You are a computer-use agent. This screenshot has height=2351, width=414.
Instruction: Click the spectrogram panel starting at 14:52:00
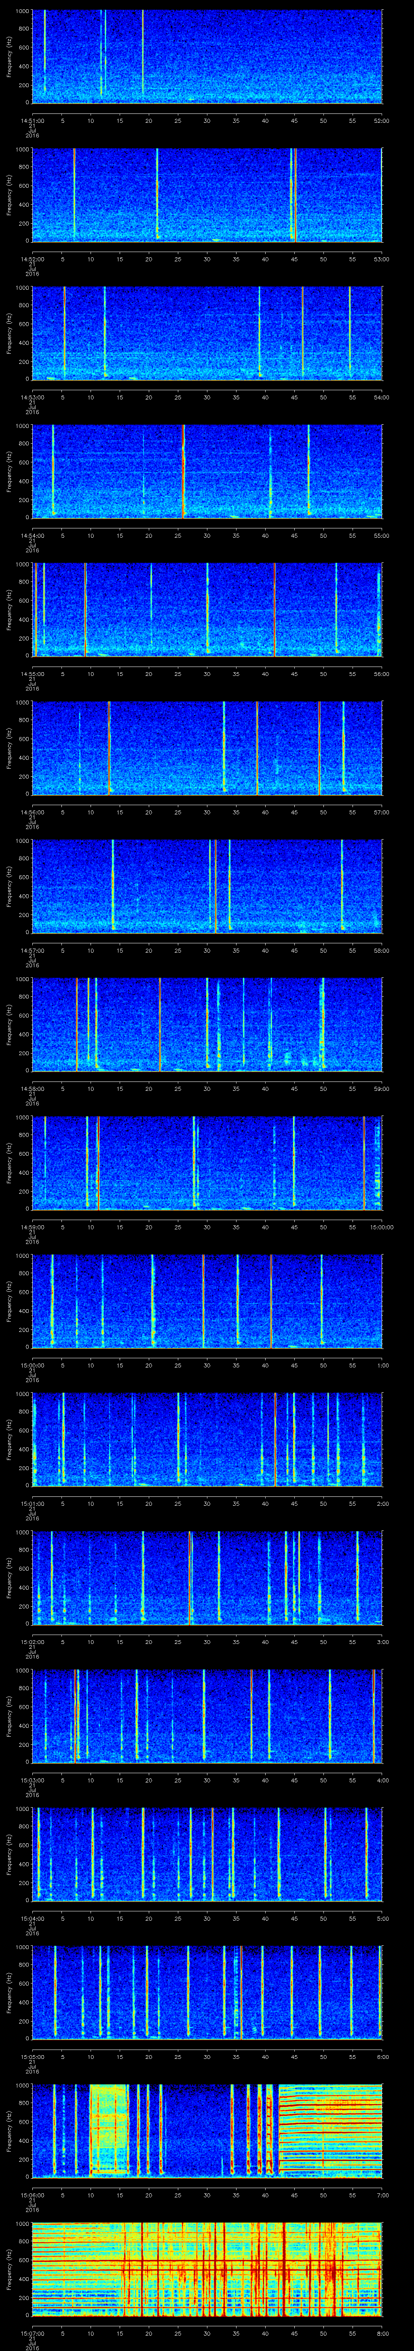[207, 195]
